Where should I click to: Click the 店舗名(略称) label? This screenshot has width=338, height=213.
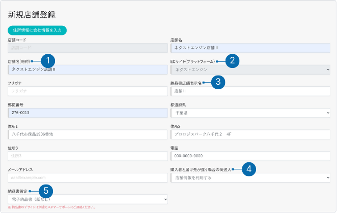(x=19, y=62)
